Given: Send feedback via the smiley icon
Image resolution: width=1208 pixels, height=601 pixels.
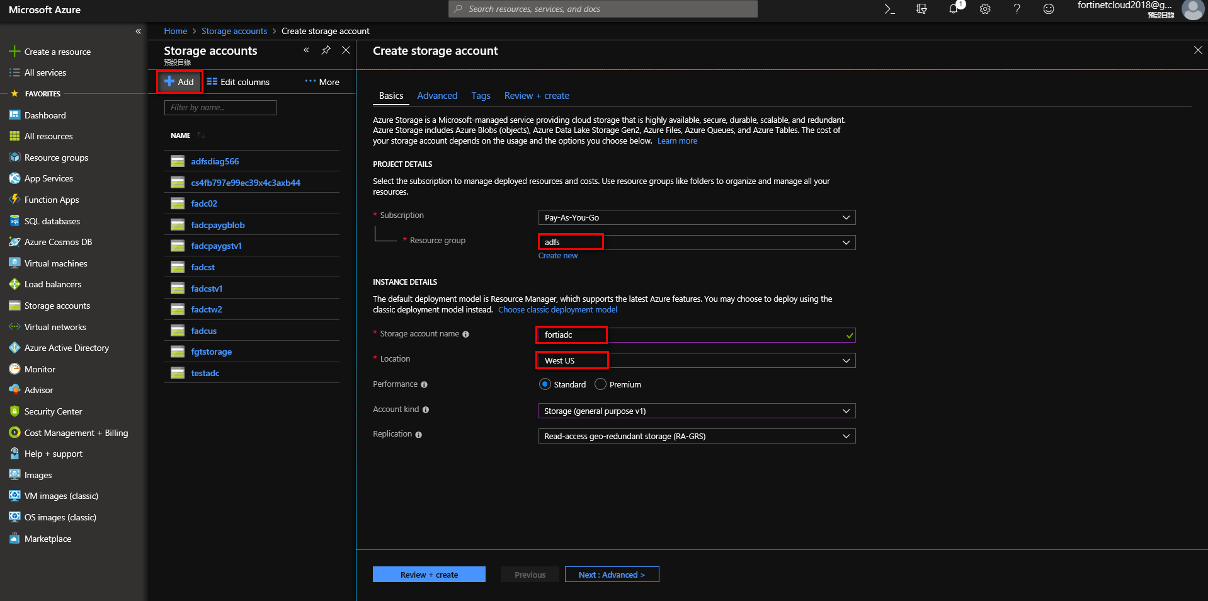Looking at the screenshot, I should (x=1047, y=9).
